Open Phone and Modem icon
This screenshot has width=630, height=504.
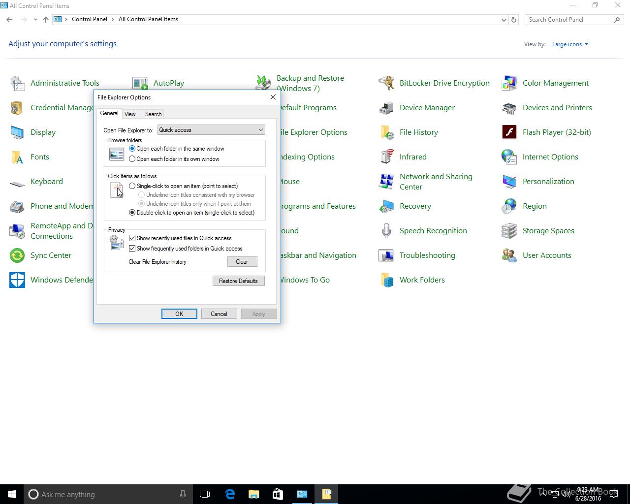tap(17, 206)
